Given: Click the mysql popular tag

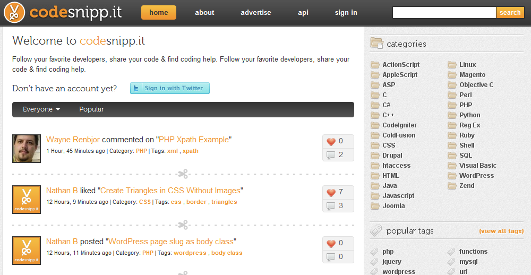Looking at the screenshot, I should [x=468, y=262].
